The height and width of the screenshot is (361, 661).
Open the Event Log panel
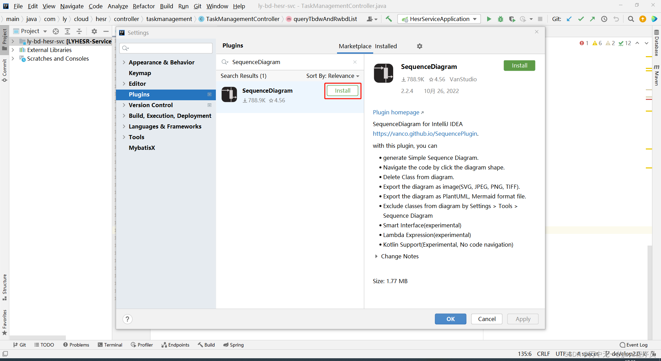point(633,345)
